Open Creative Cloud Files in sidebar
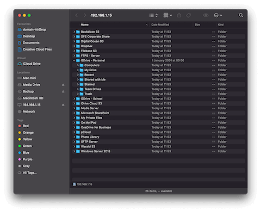Screen dimensions: 261x212 click(35, 49)
